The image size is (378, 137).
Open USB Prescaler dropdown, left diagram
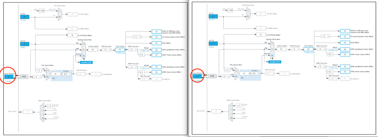(x=81, y=74)
